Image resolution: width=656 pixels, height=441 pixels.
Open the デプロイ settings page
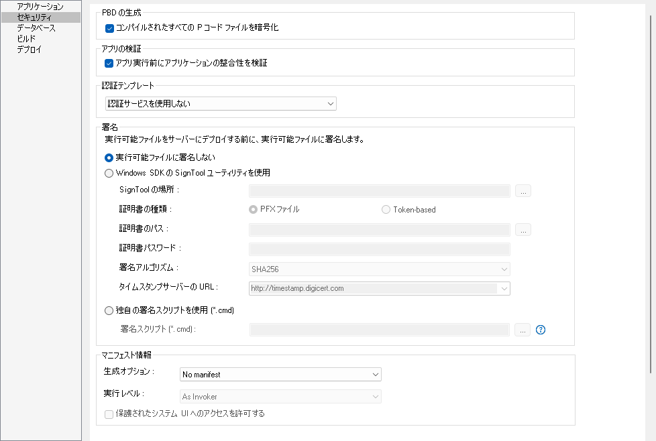[x=29, y=50]
